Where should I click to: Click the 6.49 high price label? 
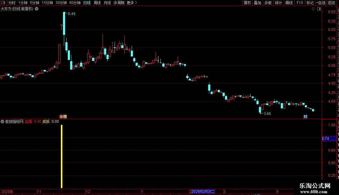[72, 13]
